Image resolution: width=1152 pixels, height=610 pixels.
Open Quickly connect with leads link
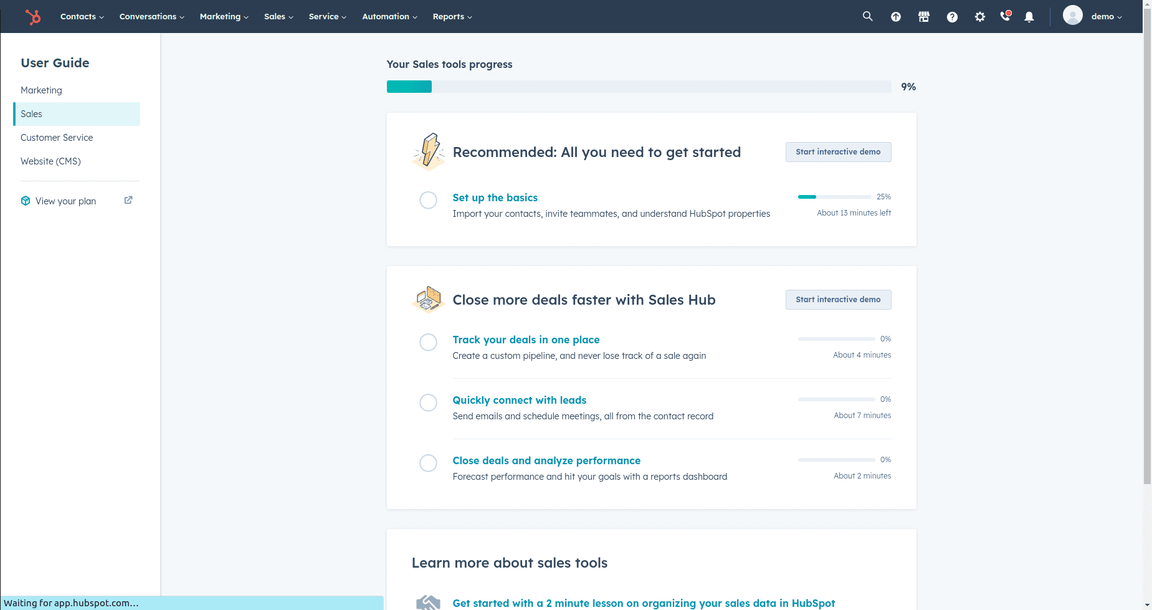pyautogui.click(x=520, y=400)
